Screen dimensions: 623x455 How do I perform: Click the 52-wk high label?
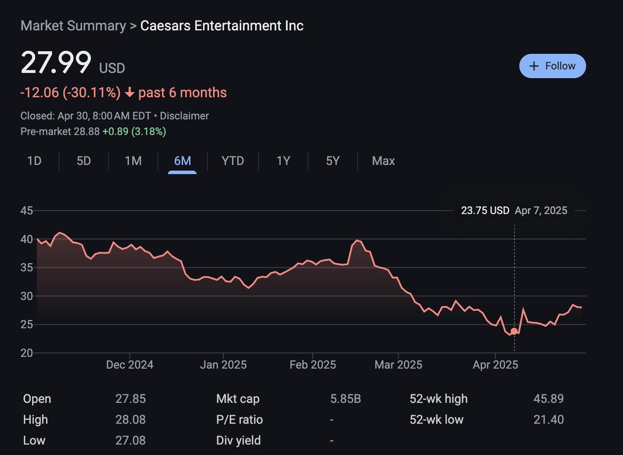tap(439, 399)
